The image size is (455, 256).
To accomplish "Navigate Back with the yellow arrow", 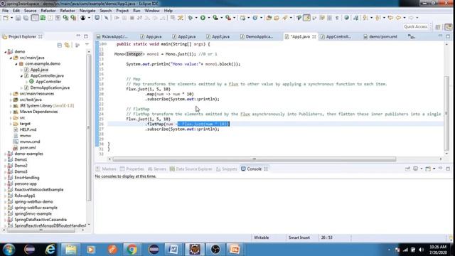I will [398, 18].
